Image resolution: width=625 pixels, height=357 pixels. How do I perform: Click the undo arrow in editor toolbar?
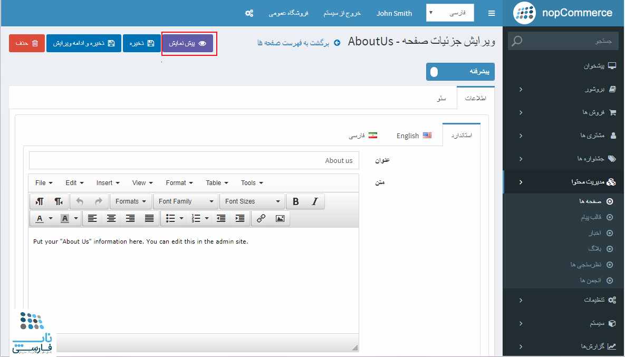pos(80,201)
